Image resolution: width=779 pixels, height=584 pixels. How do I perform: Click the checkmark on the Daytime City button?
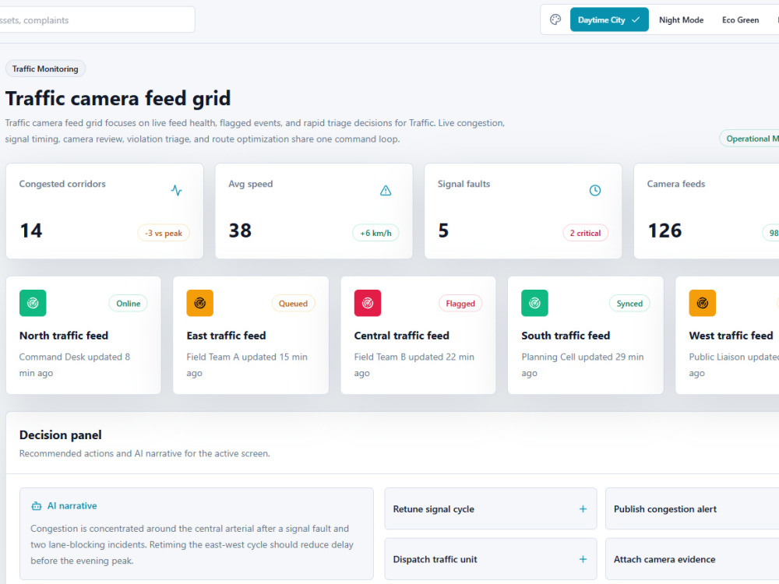[x=636, y=20]
